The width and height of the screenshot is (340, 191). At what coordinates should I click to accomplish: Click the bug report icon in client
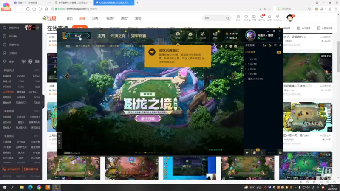(280, 153)
